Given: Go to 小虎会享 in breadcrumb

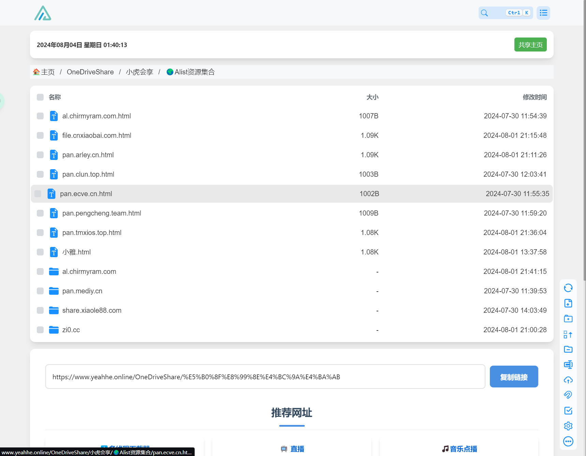Looking at the screenshot, I should [139, 72].
